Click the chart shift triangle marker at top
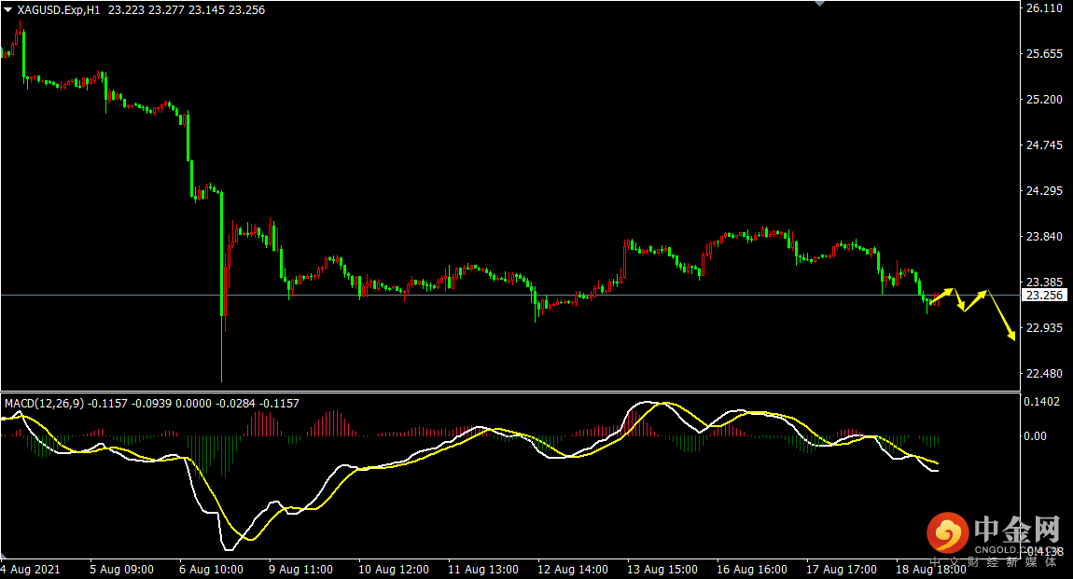The image size is (1073, 579). click(x=820, y=4)
